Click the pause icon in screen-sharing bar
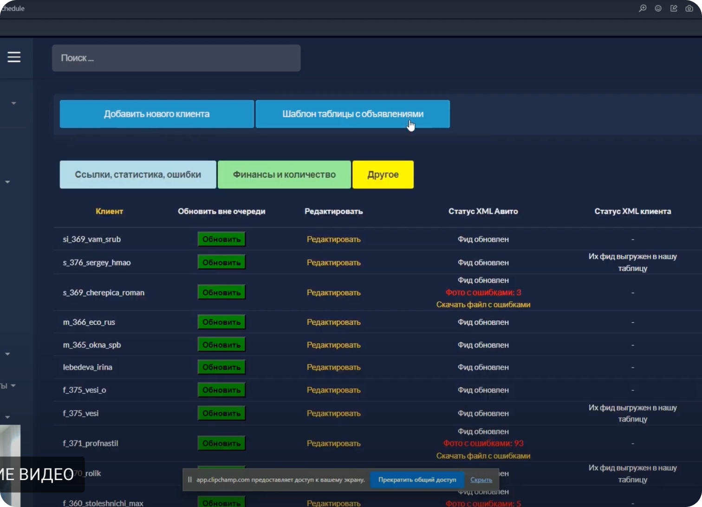 click(189, 480)
